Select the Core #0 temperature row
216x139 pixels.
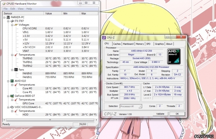click(x=60, y=88)
